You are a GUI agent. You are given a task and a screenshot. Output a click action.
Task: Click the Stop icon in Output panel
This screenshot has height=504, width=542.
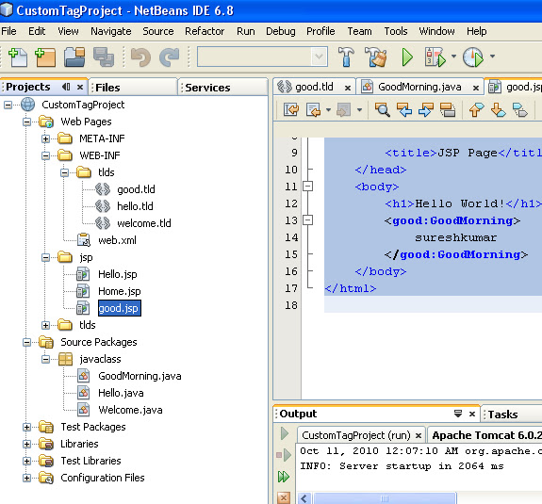coord(284,455)
